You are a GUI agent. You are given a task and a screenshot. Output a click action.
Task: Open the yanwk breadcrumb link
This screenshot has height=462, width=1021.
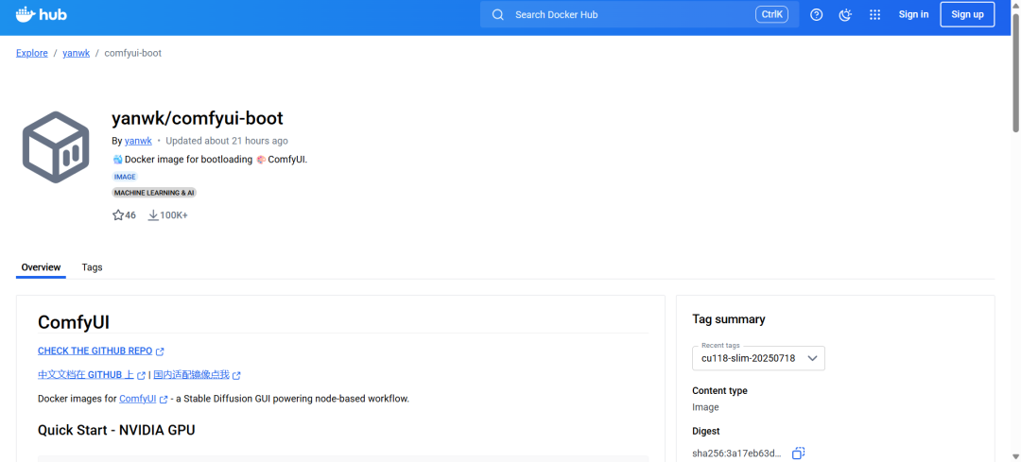pos(77,53)
